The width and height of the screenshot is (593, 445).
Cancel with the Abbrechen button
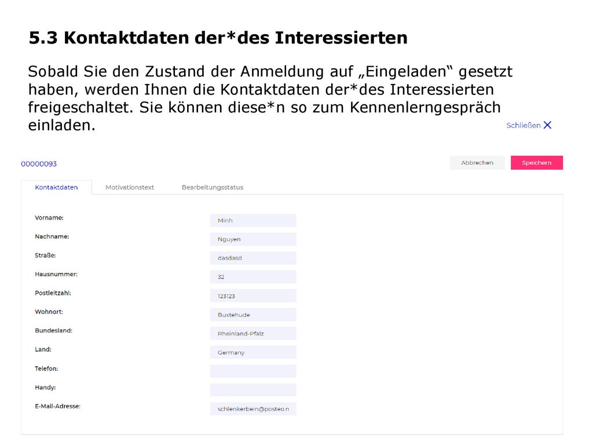[477, 163]
